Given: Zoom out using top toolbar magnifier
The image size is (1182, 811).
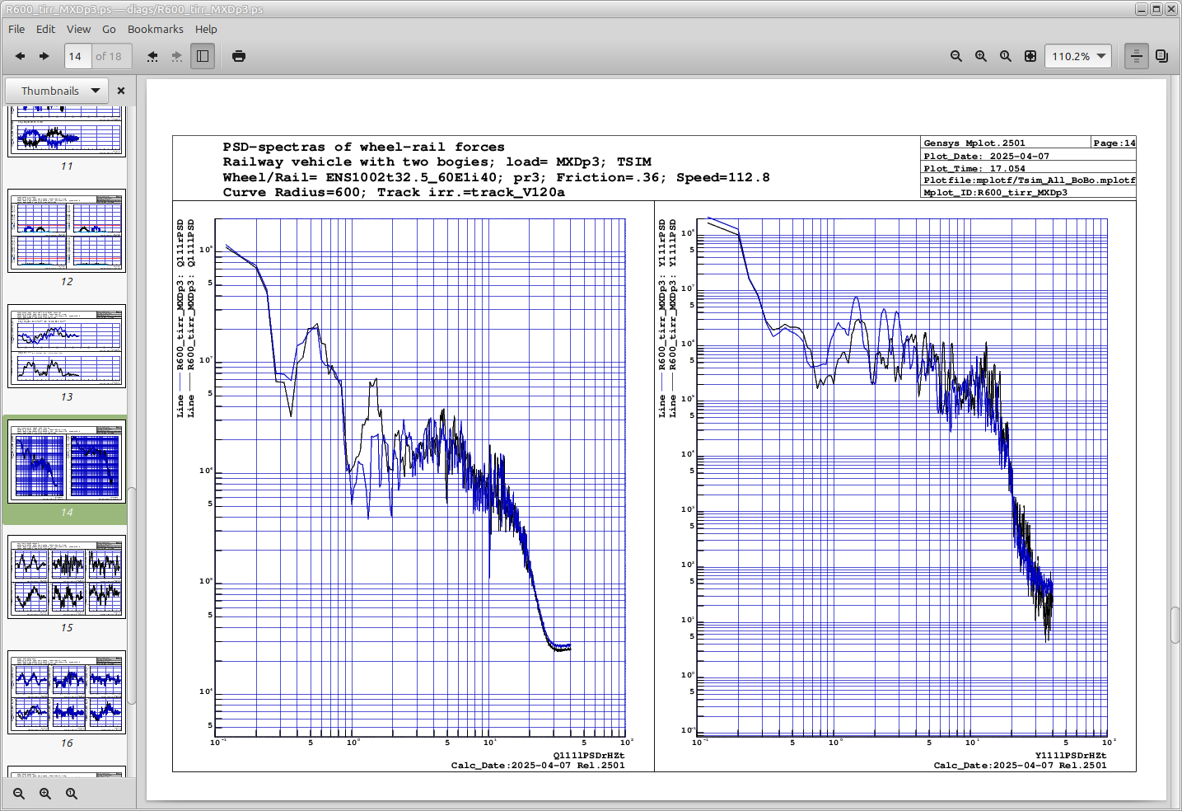Looking at the screenshot, I should coord(956,56).
